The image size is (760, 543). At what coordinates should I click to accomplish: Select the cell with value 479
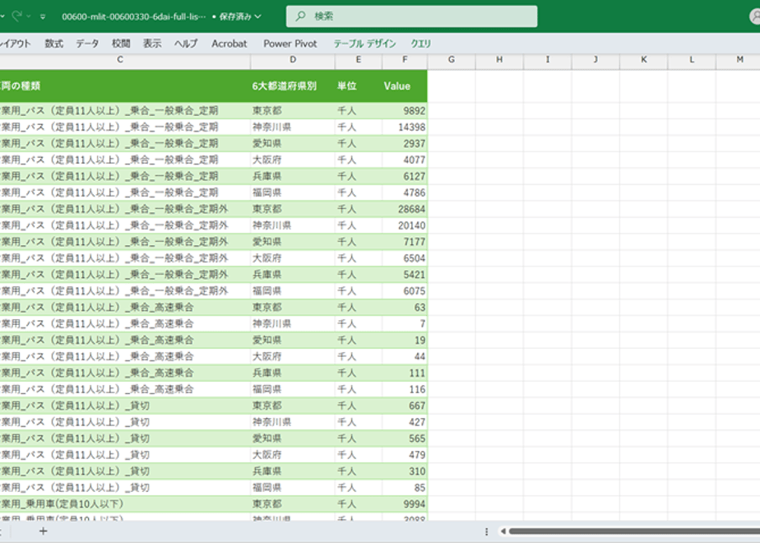click(405, 455)
